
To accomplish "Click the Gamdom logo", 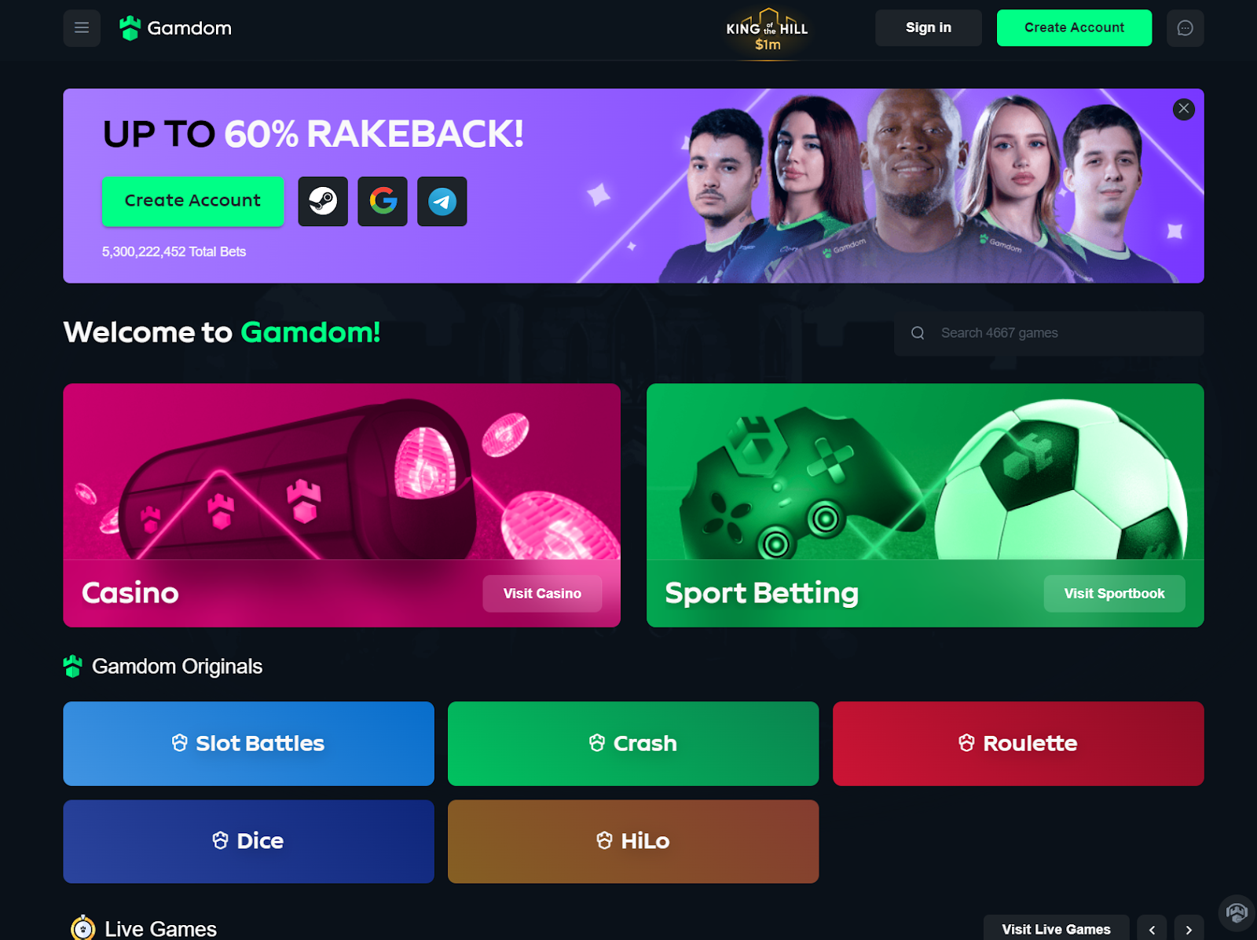I will click(x=175, y=28).
